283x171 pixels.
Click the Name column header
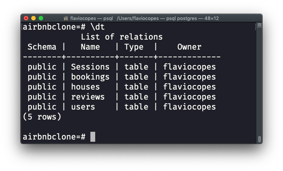point(90,47)
